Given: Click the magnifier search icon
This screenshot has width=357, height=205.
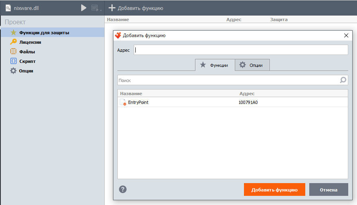Looking at the screenshot, I should click(x=343, y=80).
